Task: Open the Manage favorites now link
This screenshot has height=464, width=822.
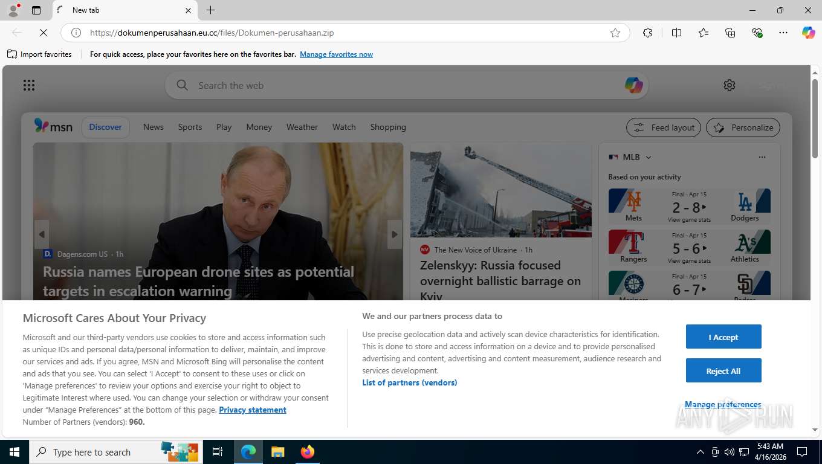Action: click(x=336, y=54)
